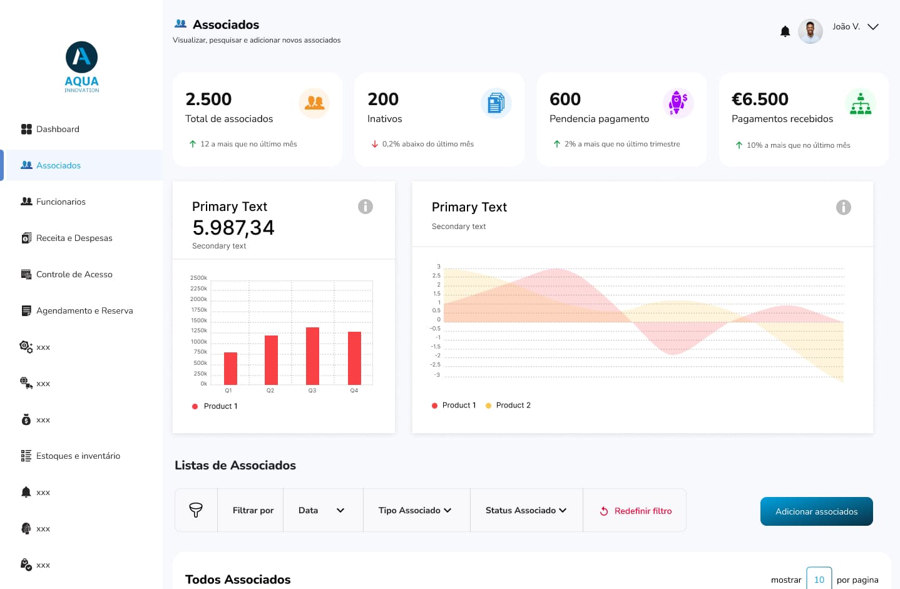Click the blue Inativos documents icon
Viewport: 900px width, 589px height.
point(496,103)
